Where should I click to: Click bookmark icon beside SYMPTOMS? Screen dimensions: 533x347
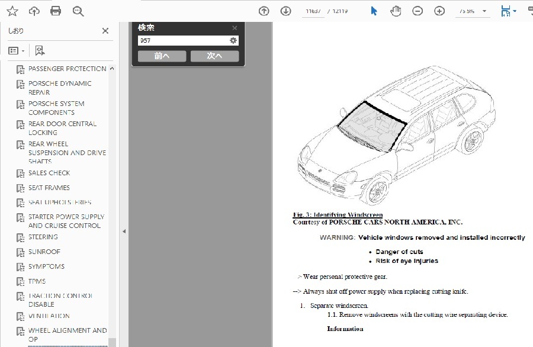pyautogui.click(x=20, y=267)
